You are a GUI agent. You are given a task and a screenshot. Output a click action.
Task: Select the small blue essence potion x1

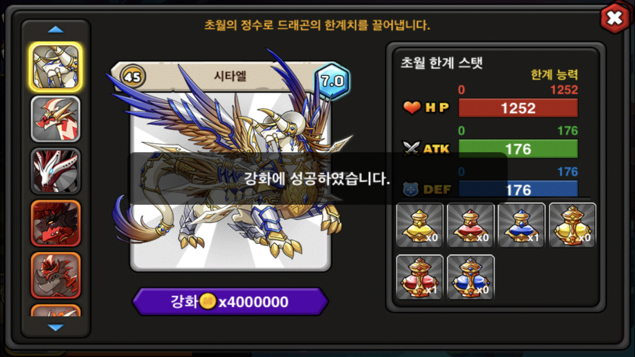coord(522,225)
